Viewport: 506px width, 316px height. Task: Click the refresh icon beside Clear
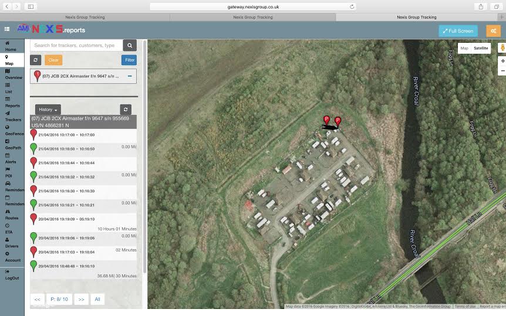35,60
